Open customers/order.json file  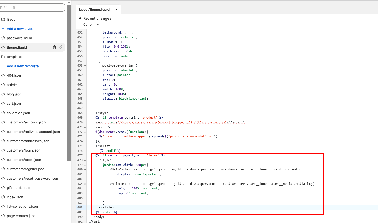click(24, 160)
